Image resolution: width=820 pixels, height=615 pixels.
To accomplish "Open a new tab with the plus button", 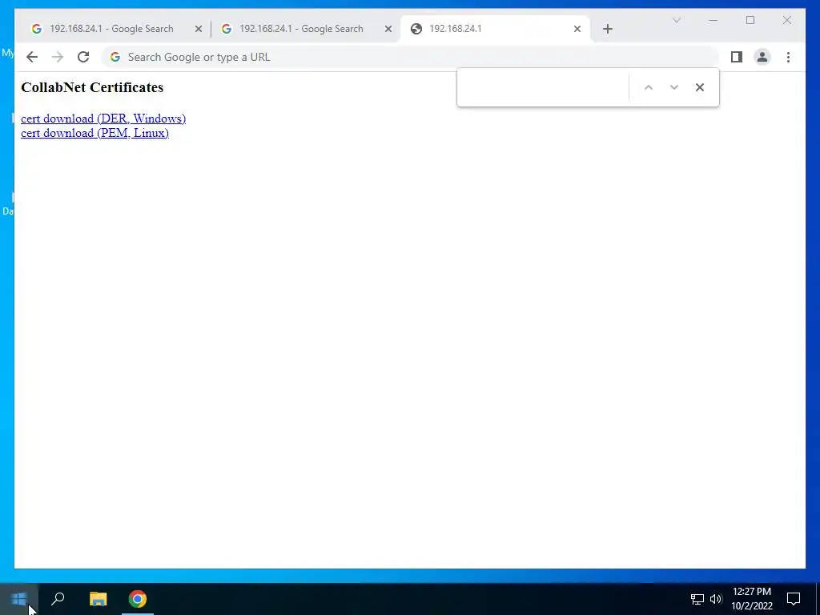I will (x=607, y=29).
